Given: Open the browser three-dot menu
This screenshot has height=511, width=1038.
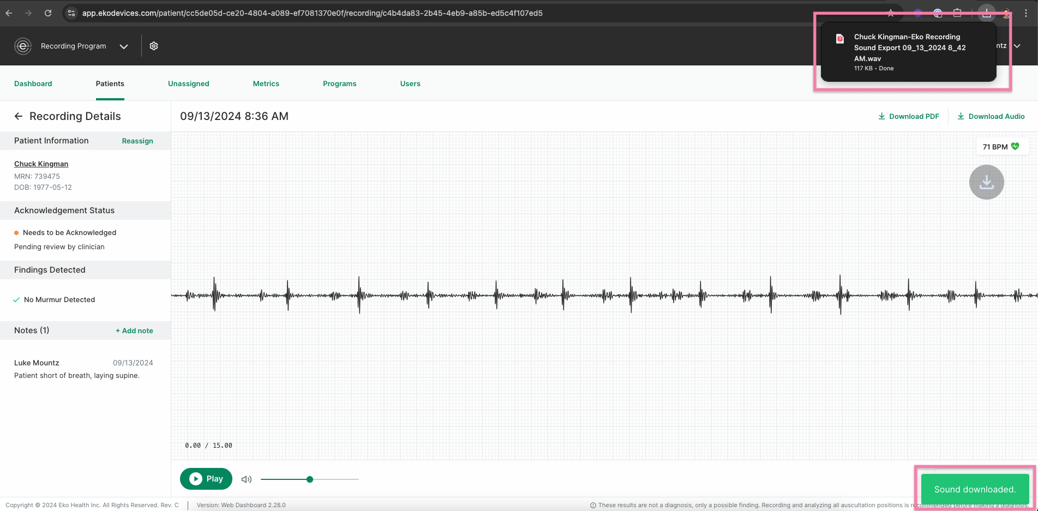Looking at the screenshot, I should [1026, 13].
